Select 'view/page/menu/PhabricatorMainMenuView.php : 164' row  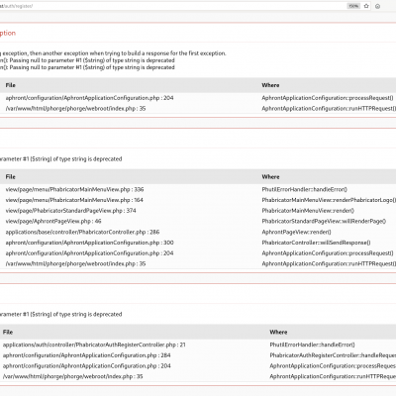(74, 200)
